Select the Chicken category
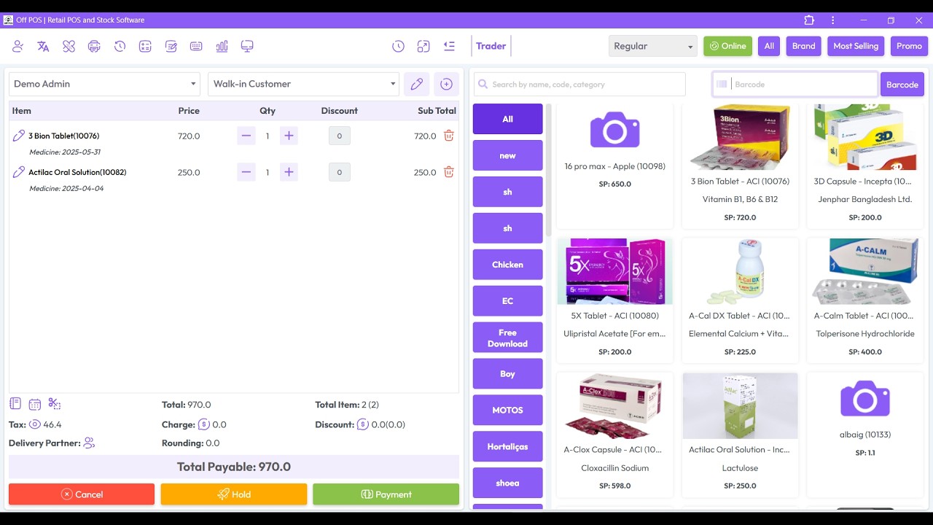 click(x=507, y=265)
